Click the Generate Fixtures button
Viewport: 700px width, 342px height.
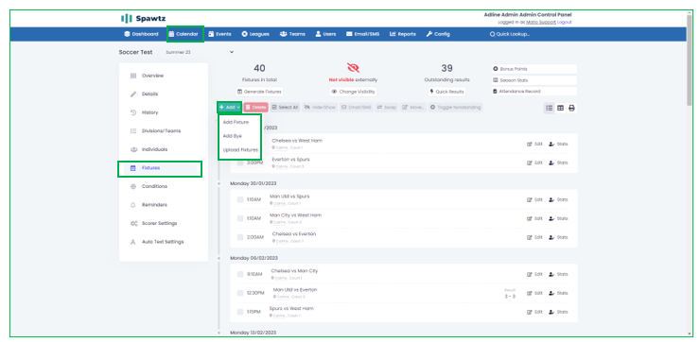click(259, 92)
